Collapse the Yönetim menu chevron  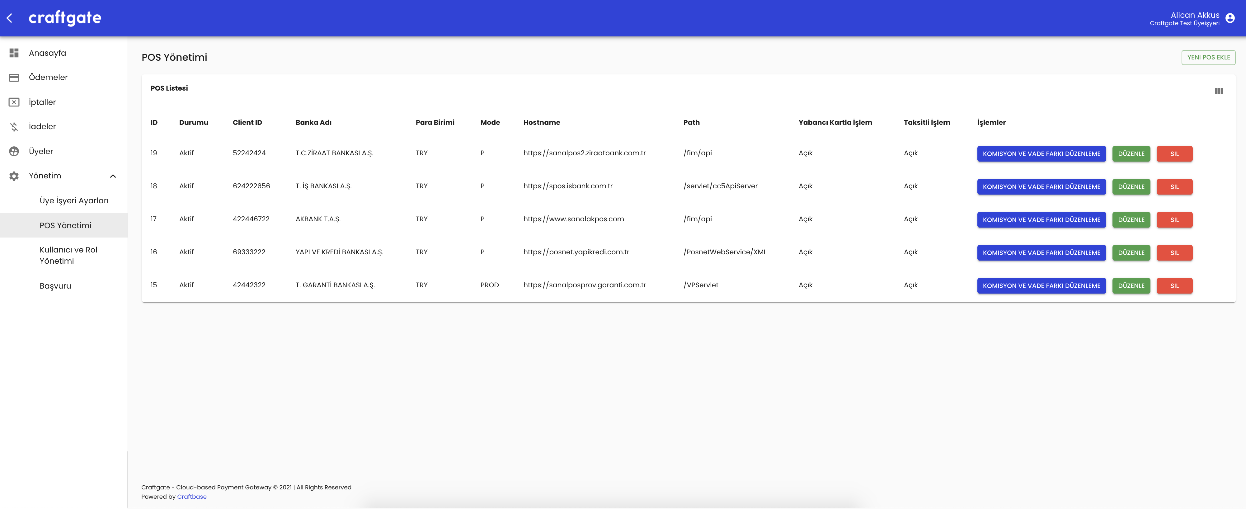click(113, 176)
